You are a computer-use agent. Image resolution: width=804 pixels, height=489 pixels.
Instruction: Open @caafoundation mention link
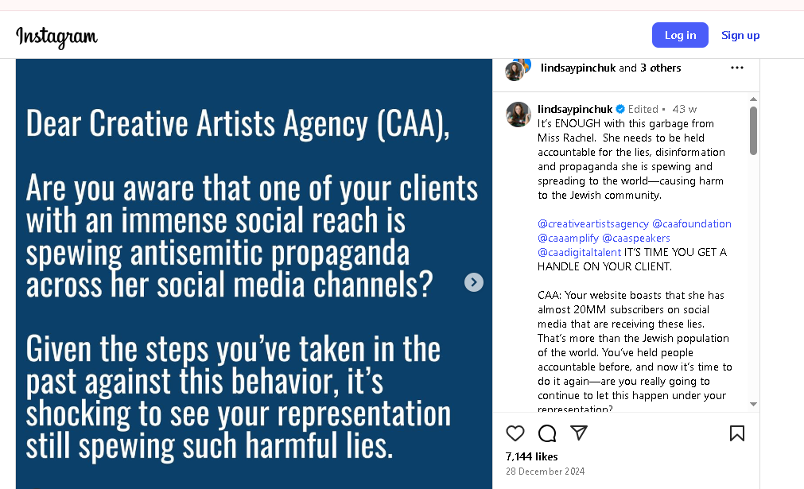pyautogui.click(x=692, y=224)
